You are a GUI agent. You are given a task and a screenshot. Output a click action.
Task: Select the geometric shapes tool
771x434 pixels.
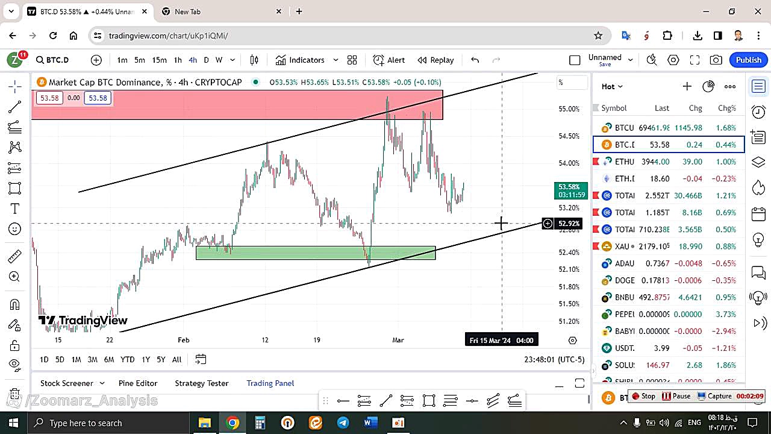point(15,188)
